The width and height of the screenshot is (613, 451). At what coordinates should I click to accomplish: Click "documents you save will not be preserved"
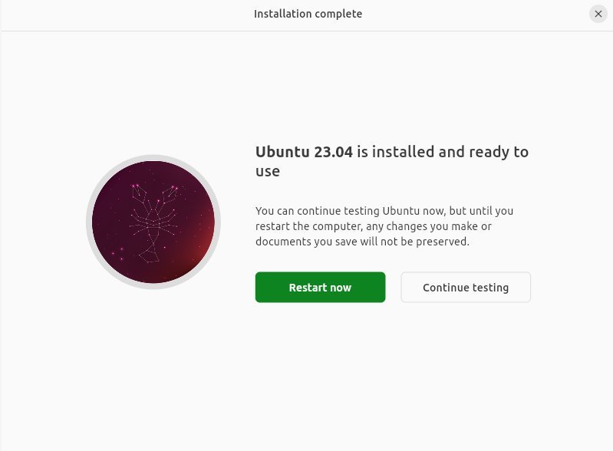[362, 242]
